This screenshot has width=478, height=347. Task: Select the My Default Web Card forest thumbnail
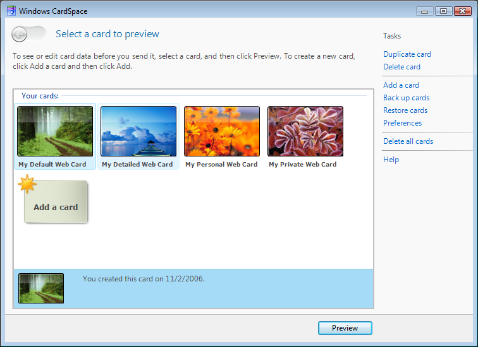click(x=55, y=131)
